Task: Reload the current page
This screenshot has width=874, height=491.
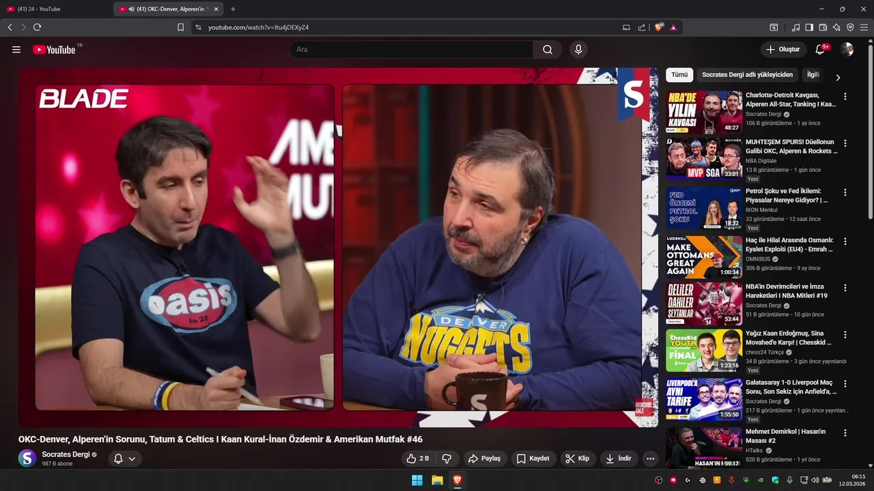Action: click(x=37, y=27)
